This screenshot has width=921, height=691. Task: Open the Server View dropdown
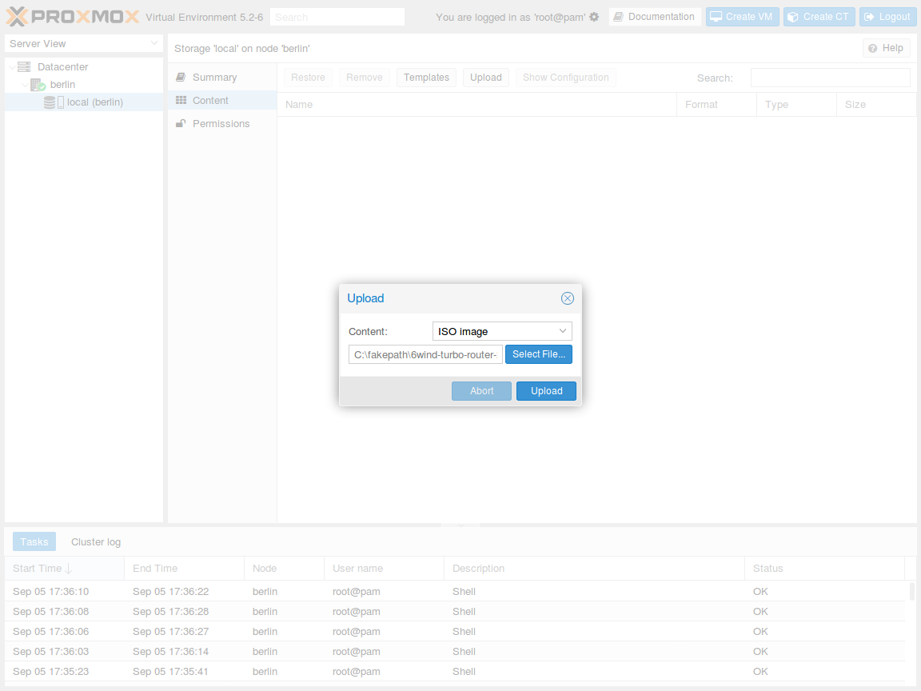(x=154, y=43)
